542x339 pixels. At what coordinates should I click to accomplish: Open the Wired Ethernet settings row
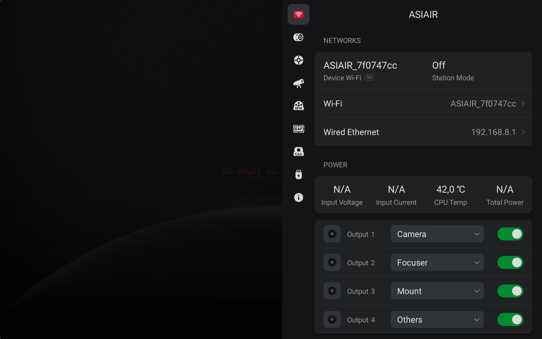pyautogui.click(x=423, y=132)
